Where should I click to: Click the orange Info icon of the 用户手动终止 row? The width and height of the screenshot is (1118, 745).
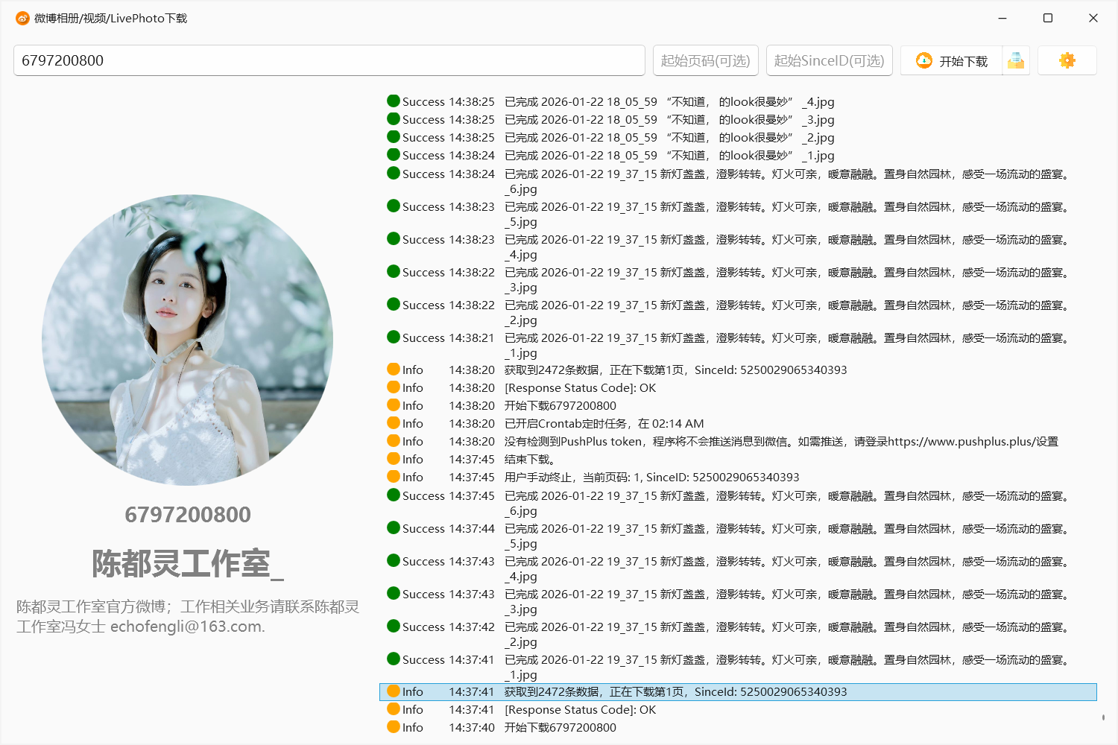(x=394, y=476)
